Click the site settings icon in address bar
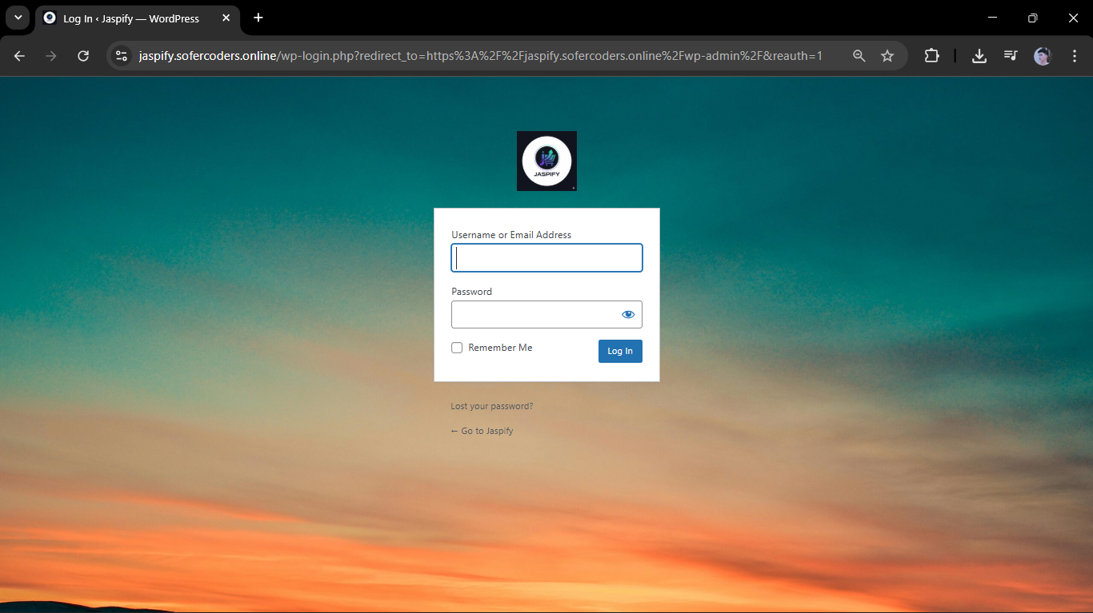This screenshot has width=1093, height=613. point(121,56)
